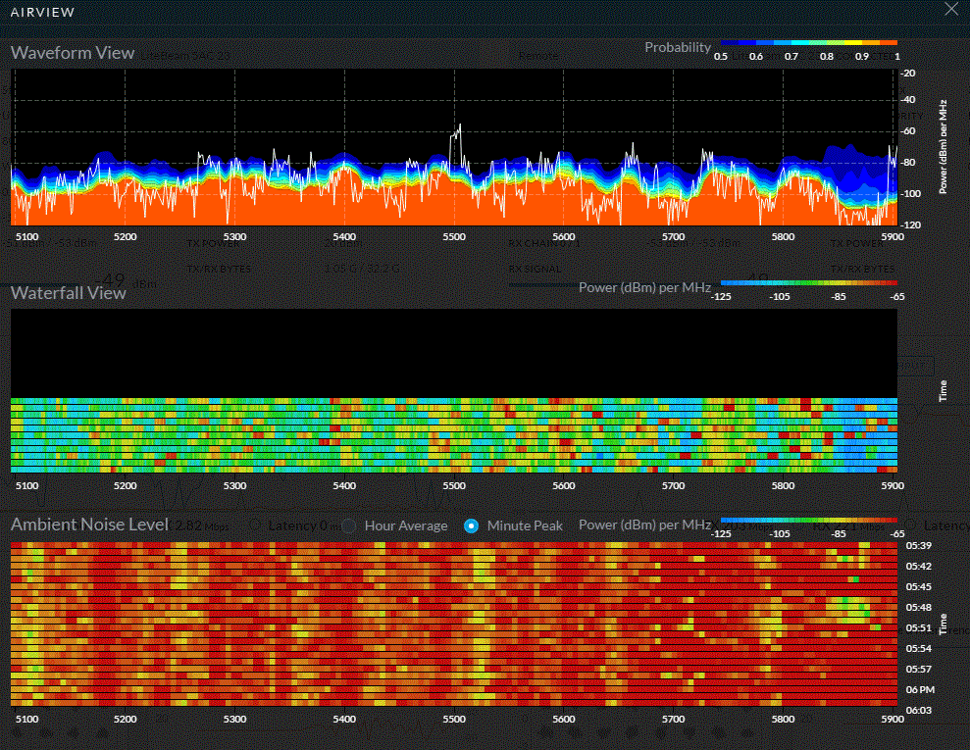Click the Waterfall View heading
The image size is (970, 750).
click(69, 292)
